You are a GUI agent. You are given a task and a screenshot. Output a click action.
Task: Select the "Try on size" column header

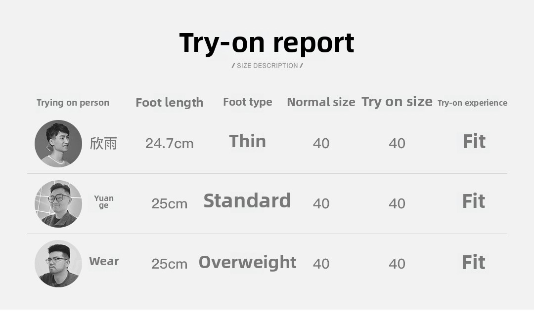click(x=397, y=102)
